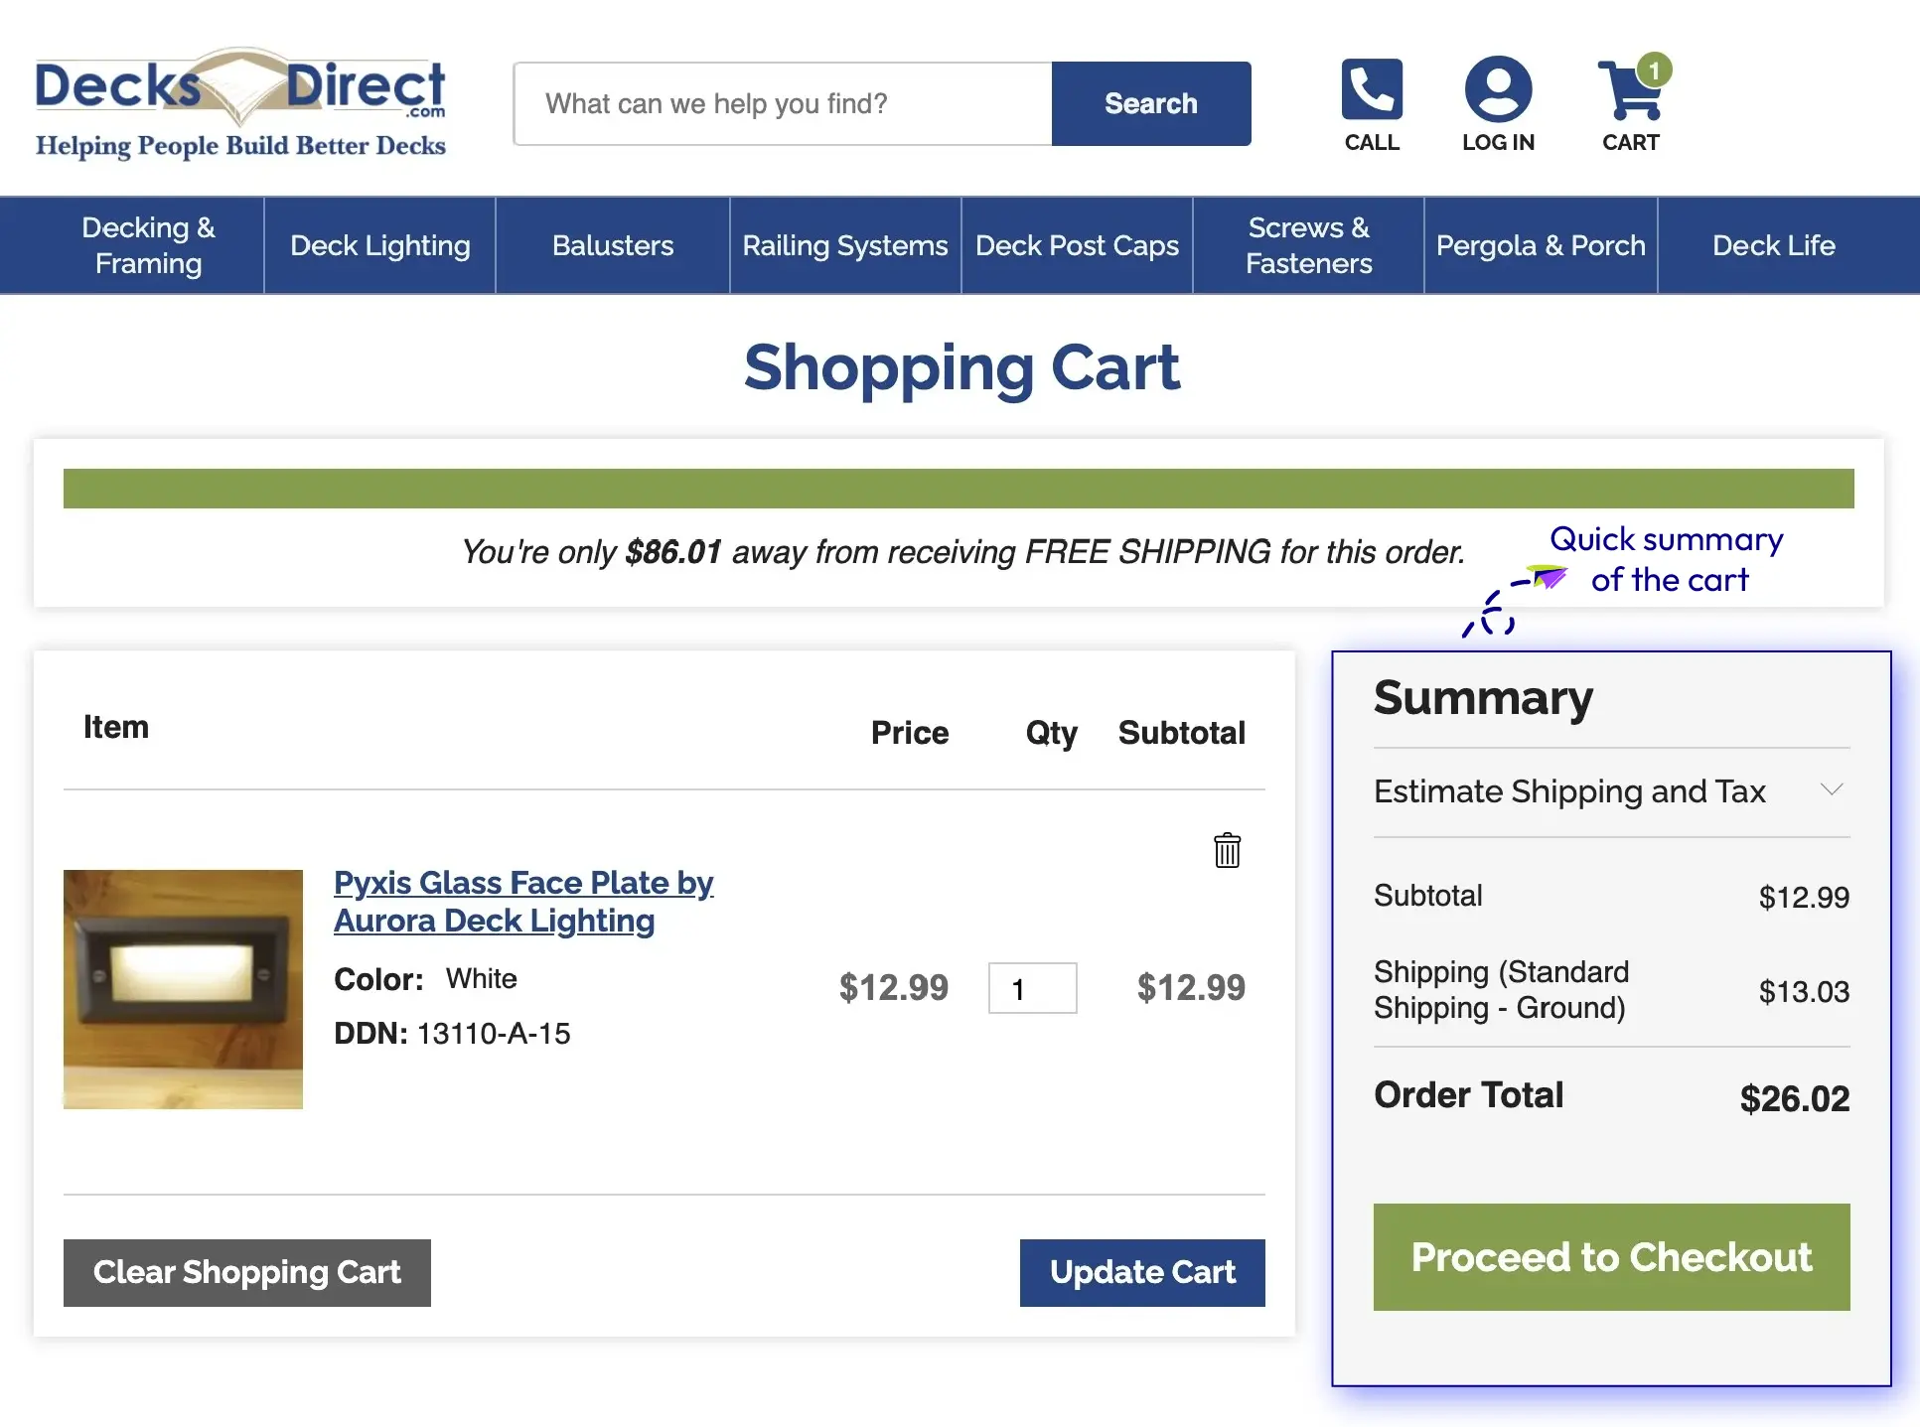Image resolution: width=1920 pixels, height=1427 pixels.
Task: Open the Pyxis Glass Face Plate product link
Action: tap(522, 901)
